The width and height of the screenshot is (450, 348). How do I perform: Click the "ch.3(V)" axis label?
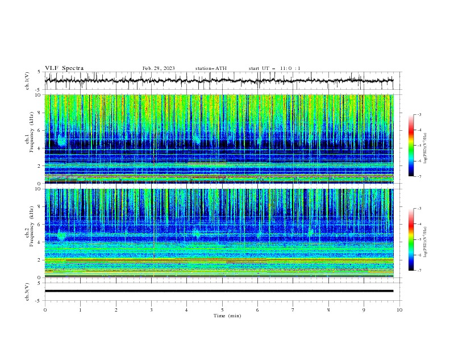pos(27,292)
